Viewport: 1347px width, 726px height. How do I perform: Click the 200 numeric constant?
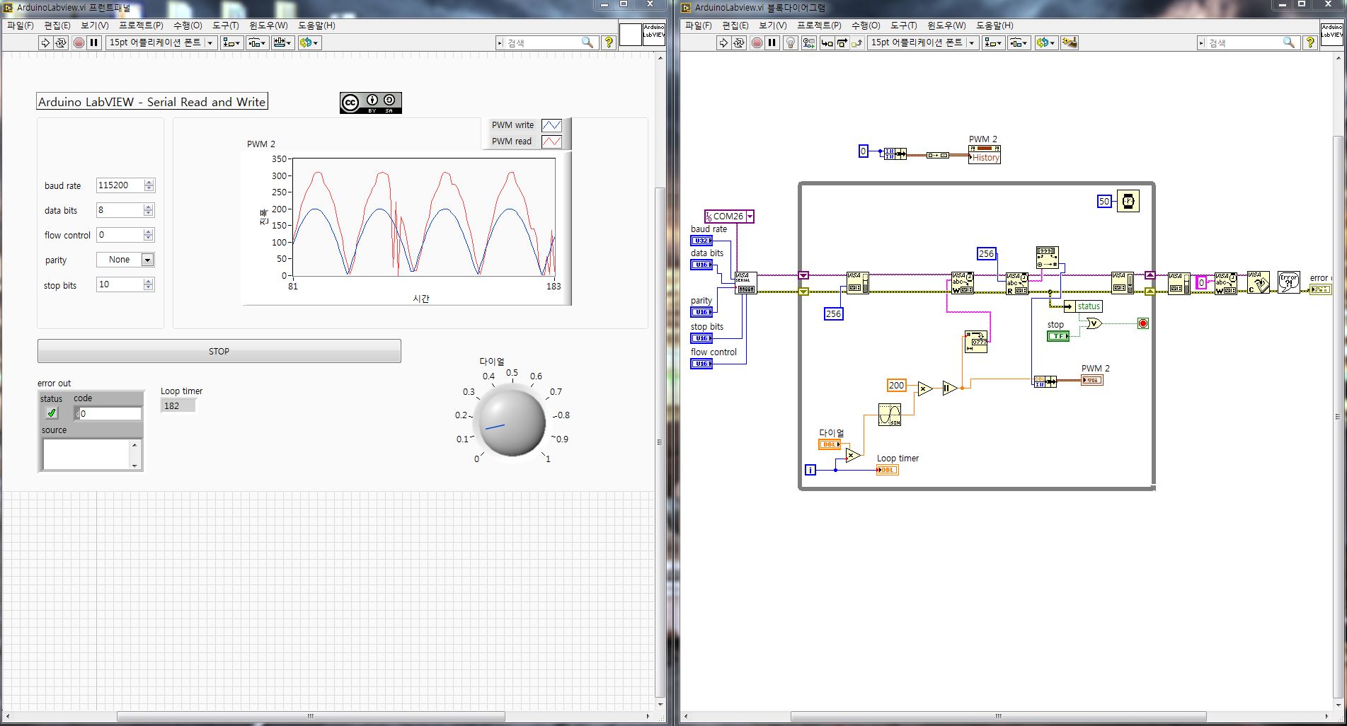[x=896, y=386]
